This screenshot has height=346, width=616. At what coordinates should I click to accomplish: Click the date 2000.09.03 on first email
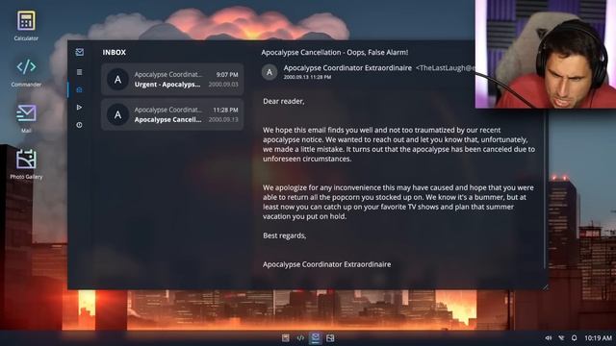[223, 85]
